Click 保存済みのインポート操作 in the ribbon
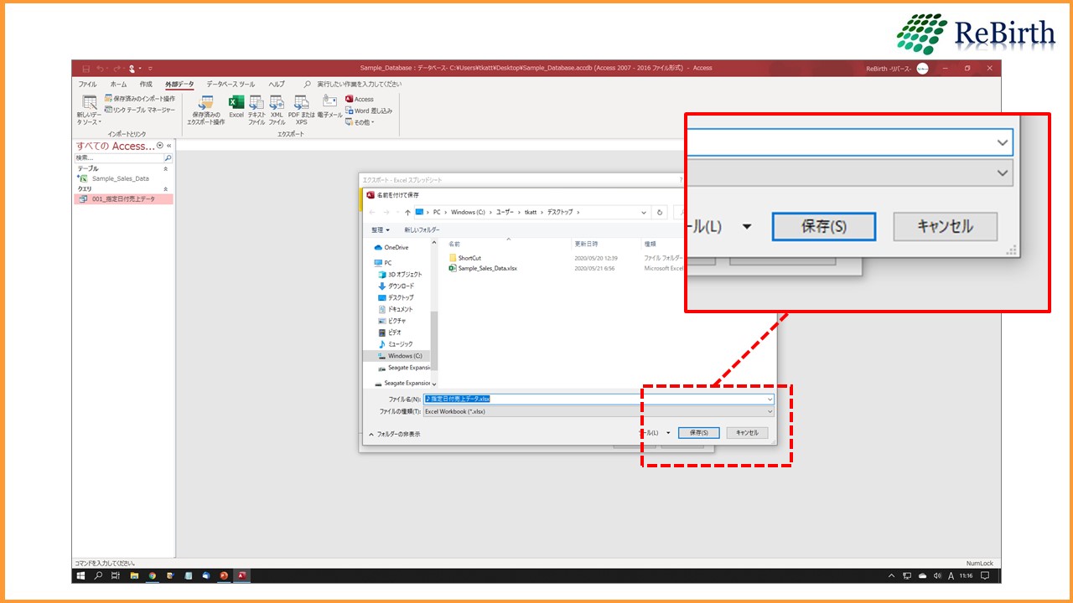 [x=139, y=99]
